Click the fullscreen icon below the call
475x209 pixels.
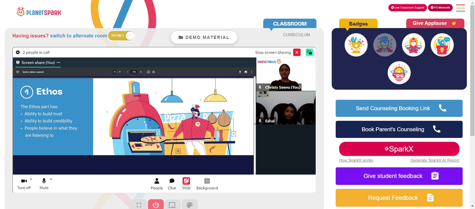139,204
